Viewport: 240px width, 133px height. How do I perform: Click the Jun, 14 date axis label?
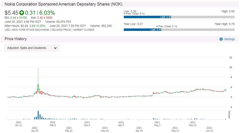[209, 129]
